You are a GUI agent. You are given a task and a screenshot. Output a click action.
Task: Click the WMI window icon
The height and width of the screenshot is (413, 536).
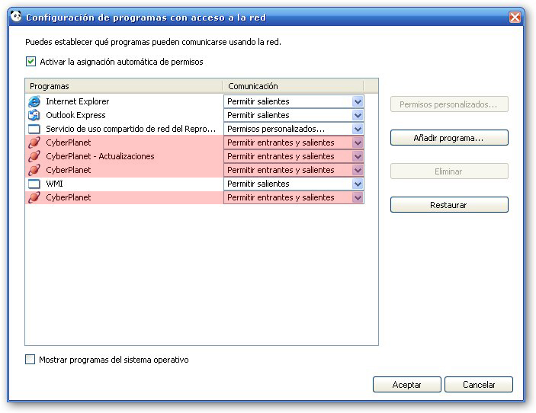coord(34,184)
